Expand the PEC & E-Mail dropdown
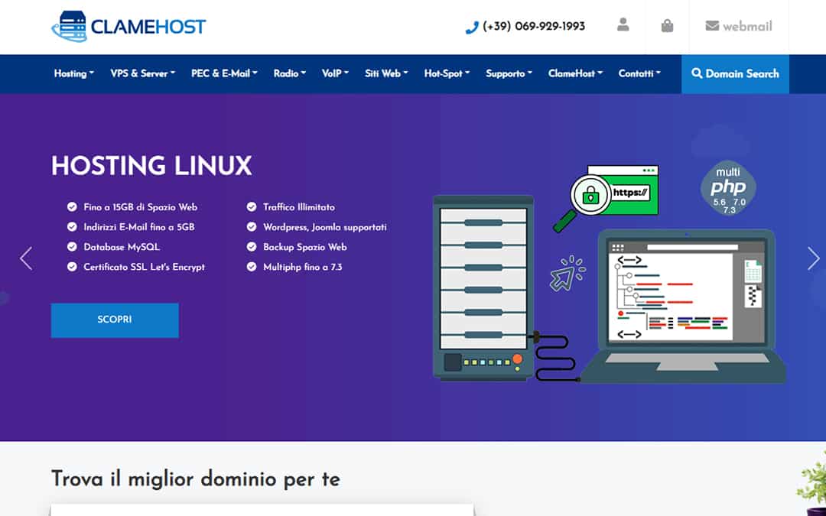The width and height of the screenshot is (826, 516). (x=224, y=74)
